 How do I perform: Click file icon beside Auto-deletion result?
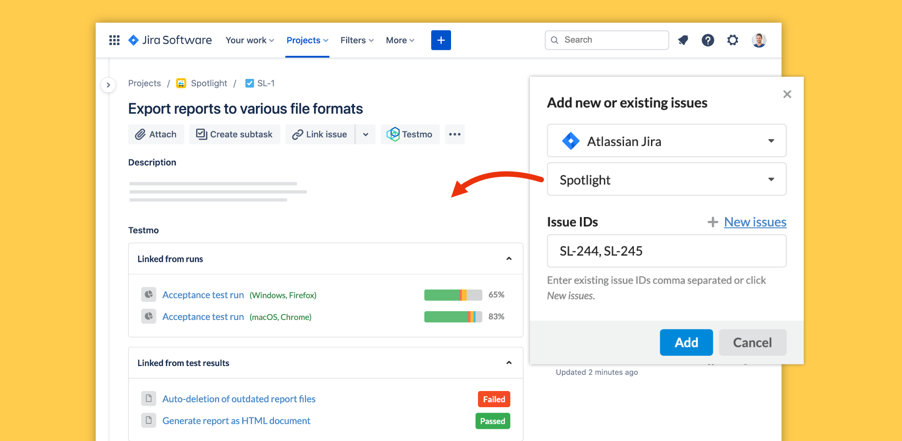[x=149, y=398]
